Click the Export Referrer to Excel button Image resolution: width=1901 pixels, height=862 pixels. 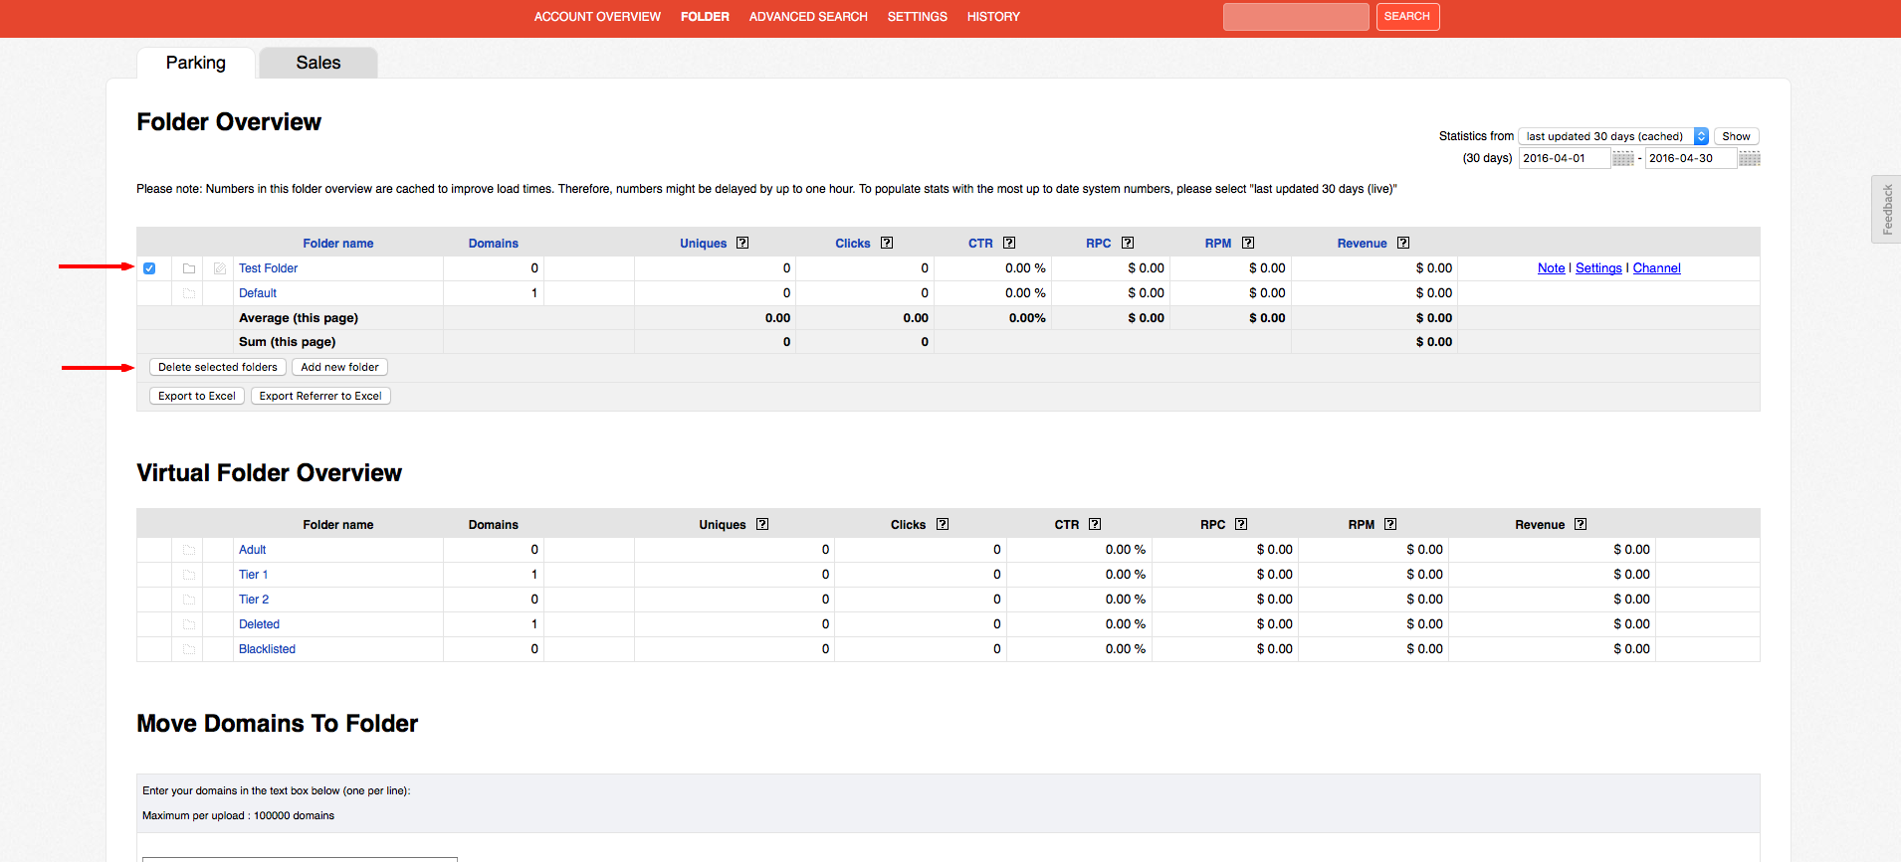(x=320, y=396)
